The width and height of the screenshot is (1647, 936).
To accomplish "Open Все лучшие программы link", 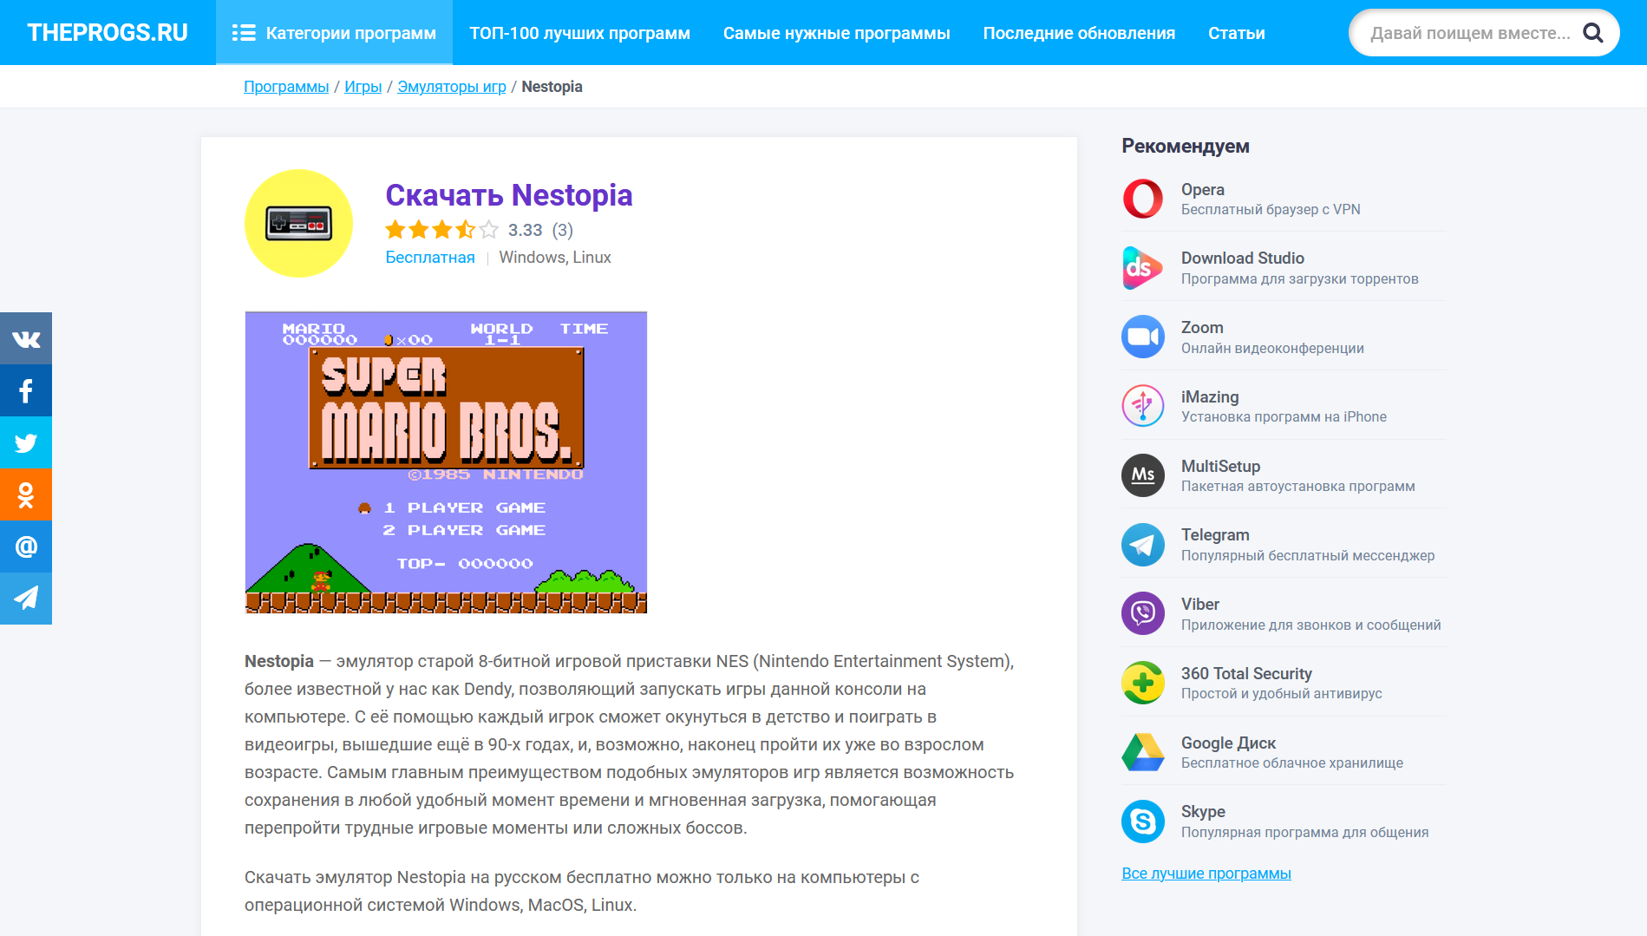I will pos(1206,874).
